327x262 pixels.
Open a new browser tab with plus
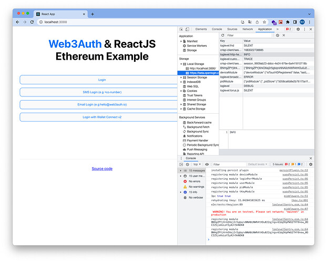click(x=93, y=14)
